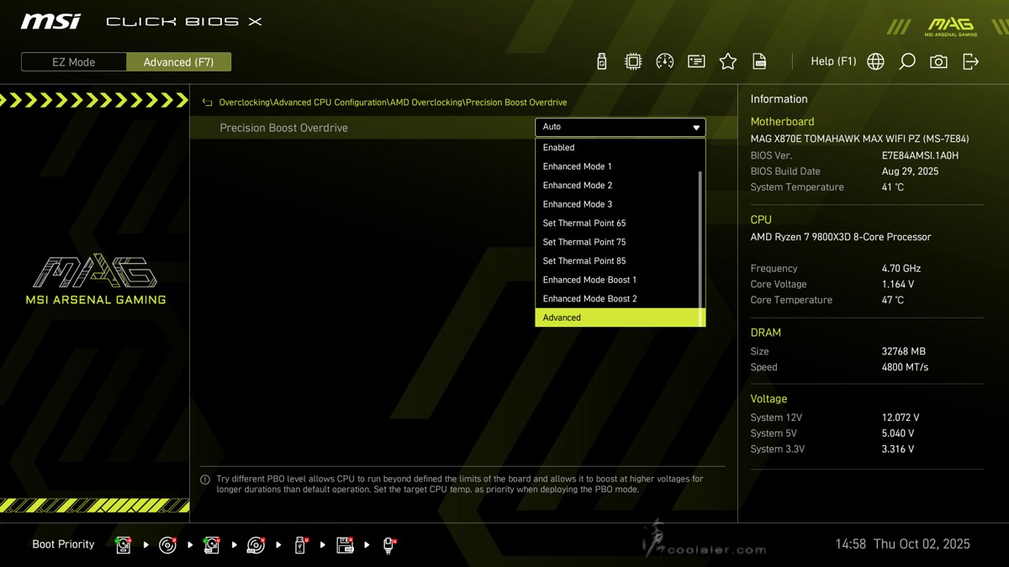Click the exit BIOS icon
Viewport: 1009px width, 567px height.
click(x=970, y=61)
